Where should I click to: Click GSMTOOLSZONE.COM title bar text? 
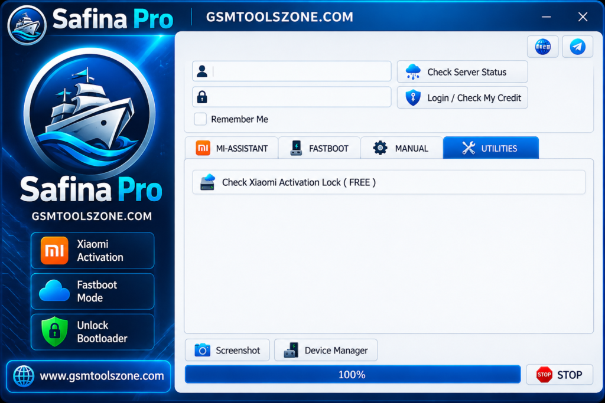(x=279, y=17)
